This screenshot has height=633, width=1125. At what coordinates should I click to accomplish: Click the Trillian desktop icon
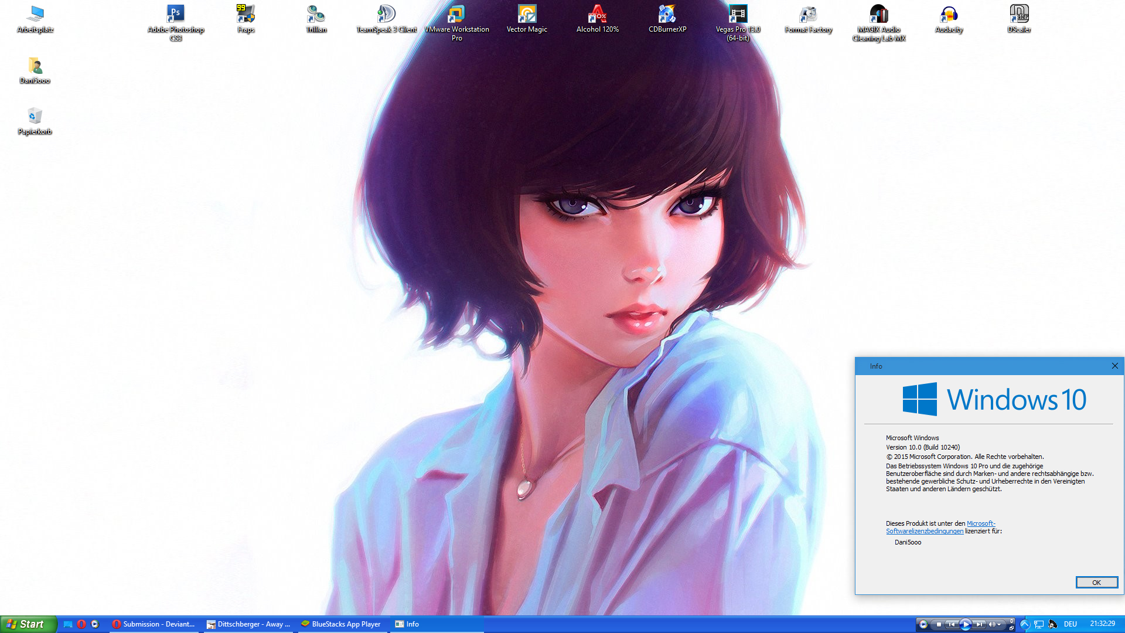pyautogui.click(x=316, y=19)
